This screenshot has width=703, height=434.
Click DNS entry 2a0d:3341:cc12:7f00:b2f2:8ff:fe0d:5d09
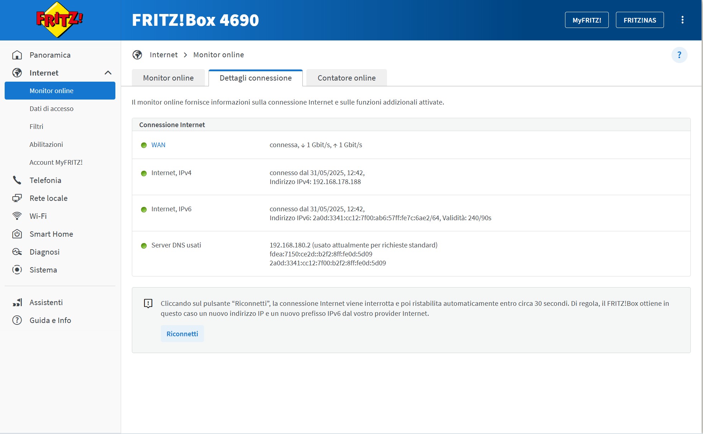(327, 263)
